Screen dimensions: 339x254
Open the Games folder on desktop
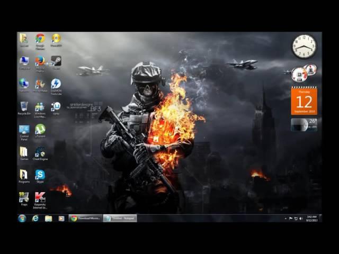(x=24, y=153)
